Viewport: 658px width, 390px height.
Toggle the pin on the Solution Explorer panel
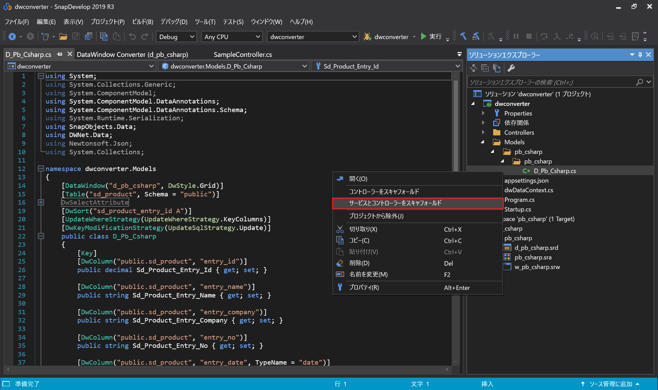point(640,55)
